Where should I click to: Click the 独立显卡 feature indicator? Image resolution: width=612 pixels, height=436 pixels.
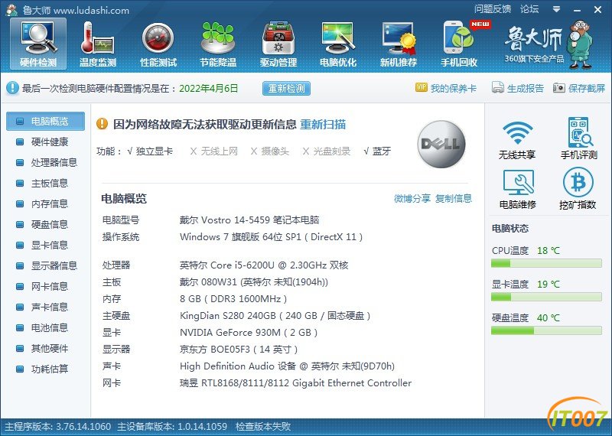click(x=150, y=151)
